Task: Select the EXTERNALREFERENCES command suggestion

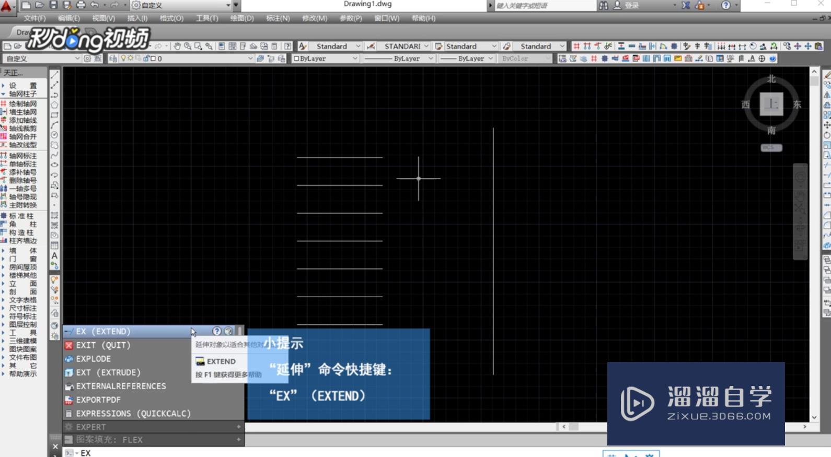Action: 154,386
